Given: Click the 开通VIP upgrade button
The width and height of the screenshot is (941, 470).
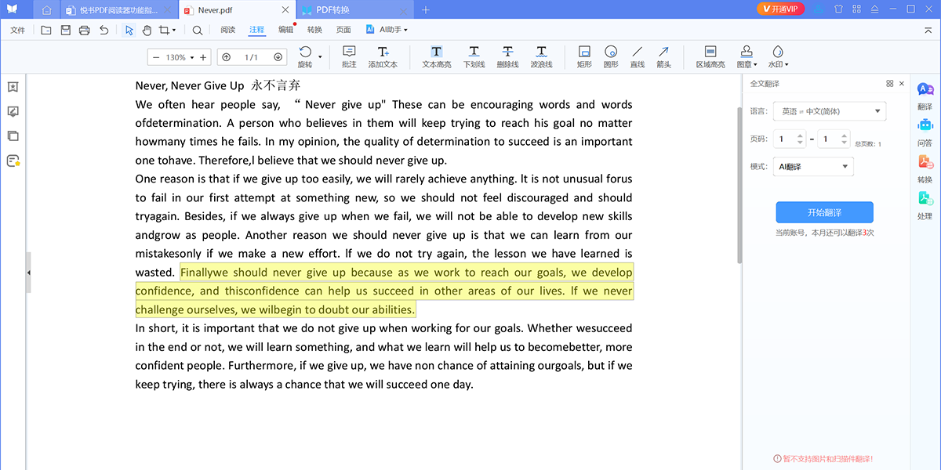Looking at the screenshot, I should pos(779,10).
